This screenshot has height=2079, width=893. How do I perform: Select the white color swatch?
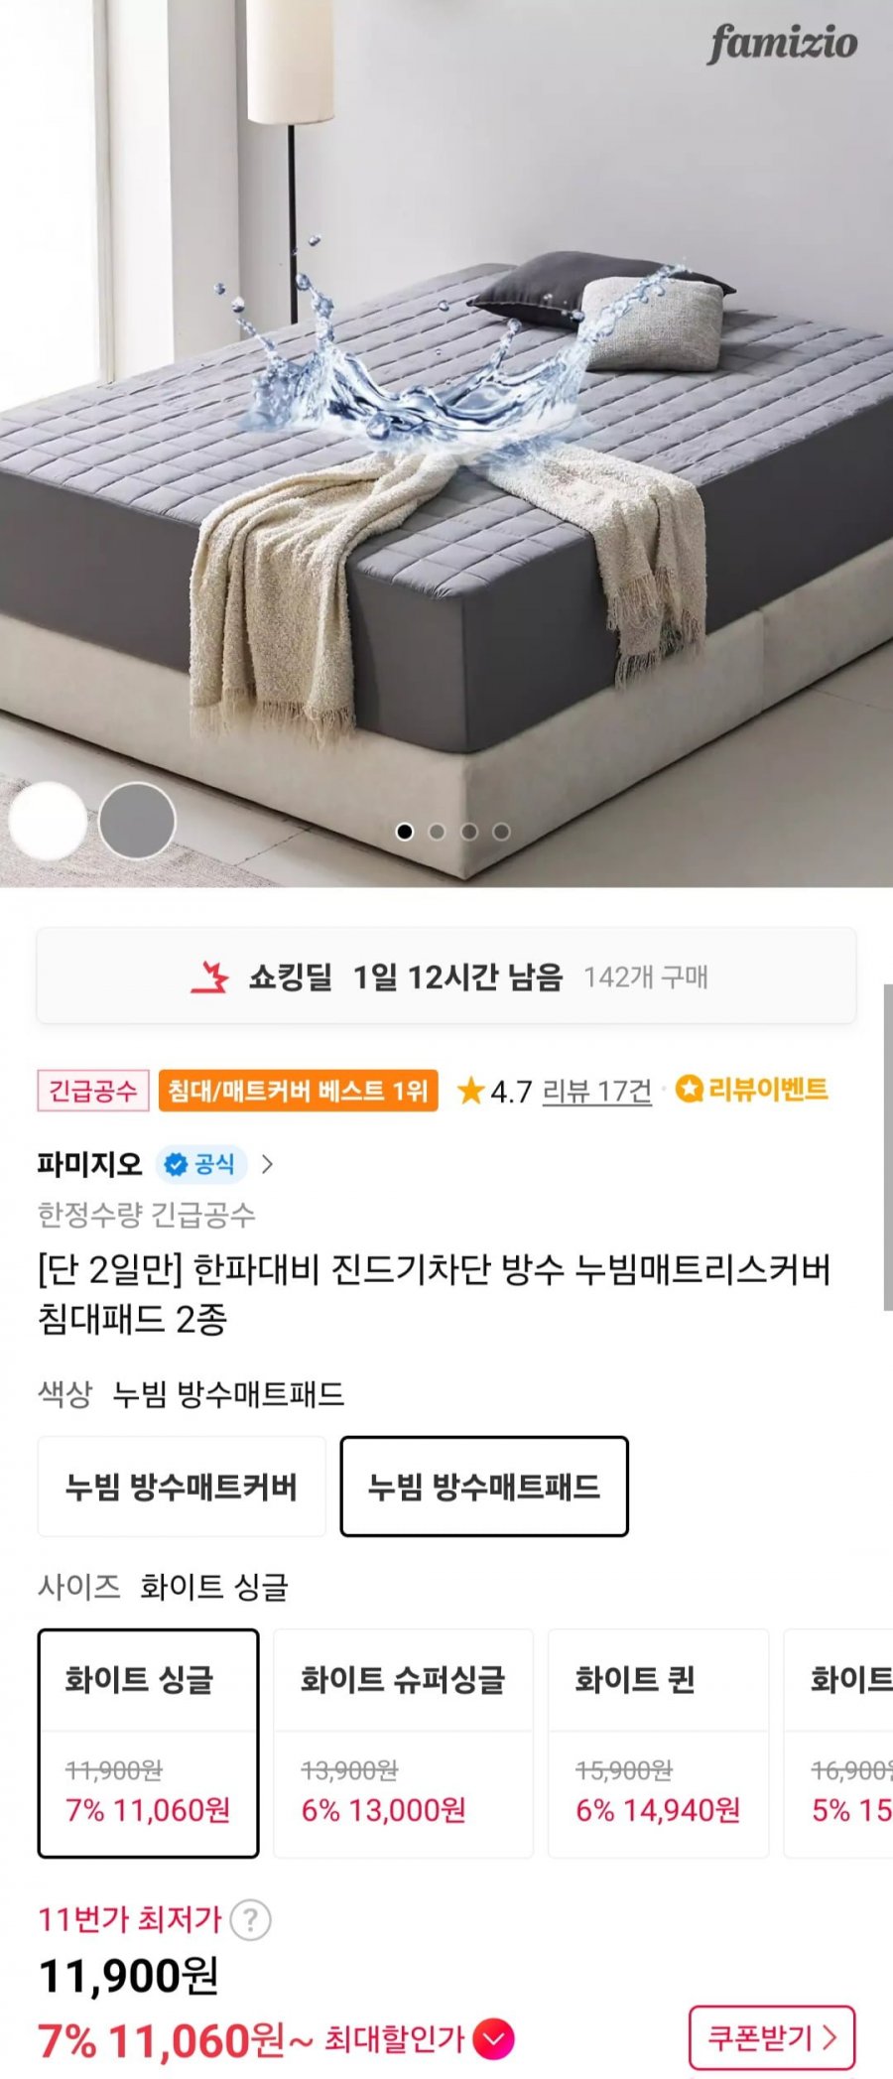pos(48,821)
